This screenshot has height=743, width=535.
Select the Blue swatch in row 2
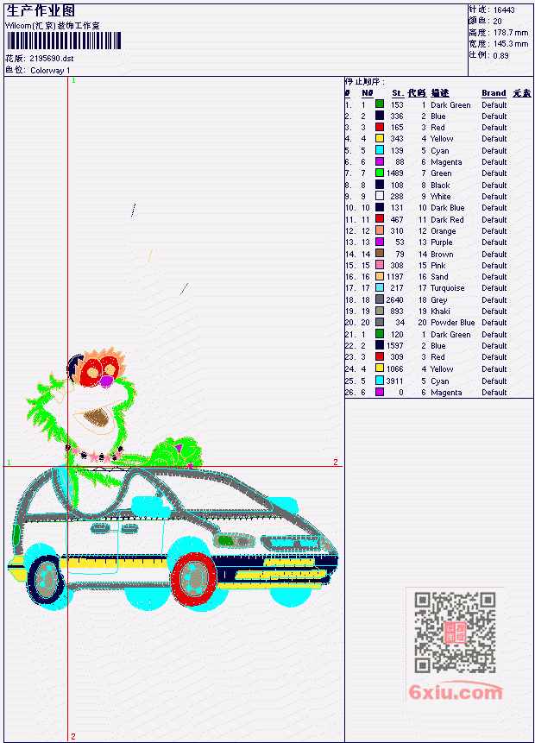point(380,116)
